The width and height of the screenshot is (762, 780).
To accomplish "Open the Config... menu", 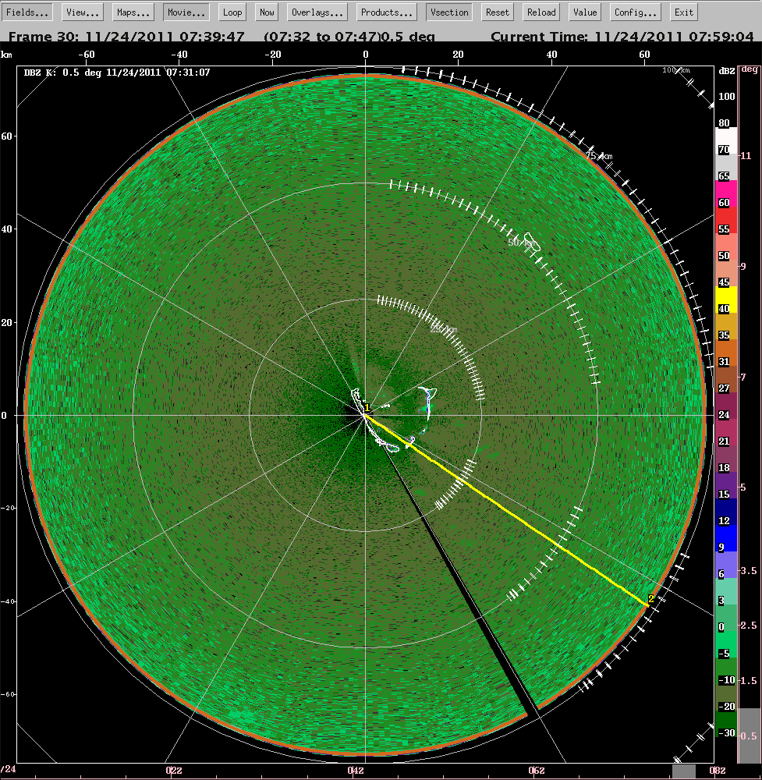I will tap(636, 12).
